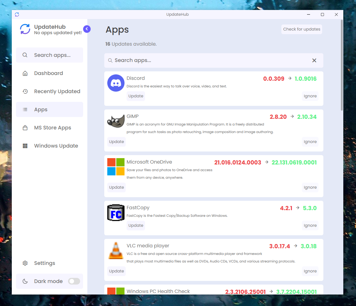Open the Dashboard page
Image resolution: width=356 pixels, height=306 pixels.
[x=50, y=73]
